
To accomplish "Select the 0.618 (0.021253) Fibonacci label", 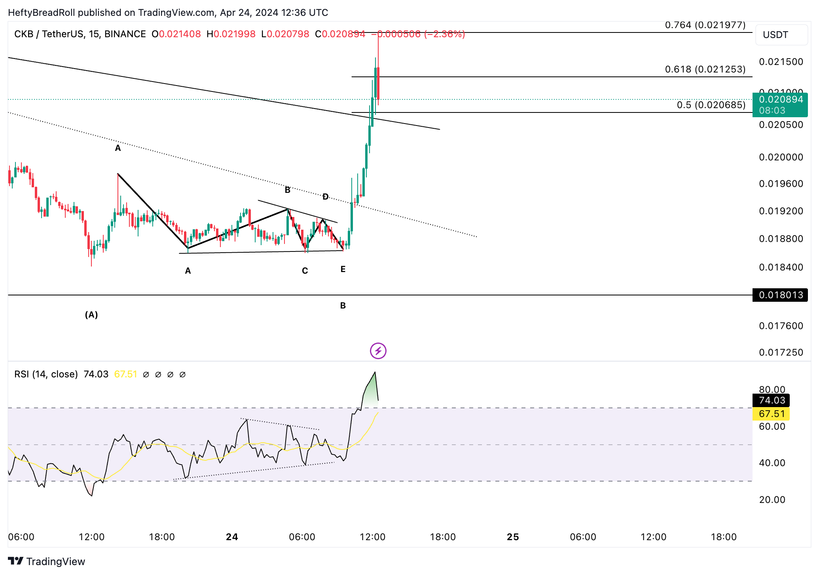I will click(705, 69).
